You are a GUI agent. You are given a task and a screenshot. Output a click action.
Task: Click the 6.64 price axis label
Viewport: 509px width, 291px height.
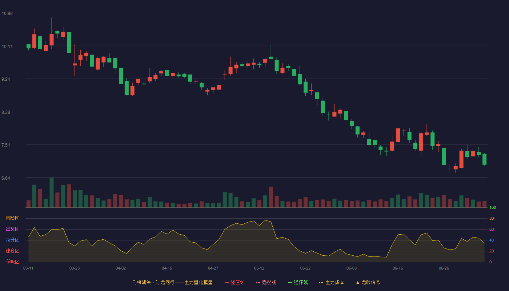(x=6, y=178)
